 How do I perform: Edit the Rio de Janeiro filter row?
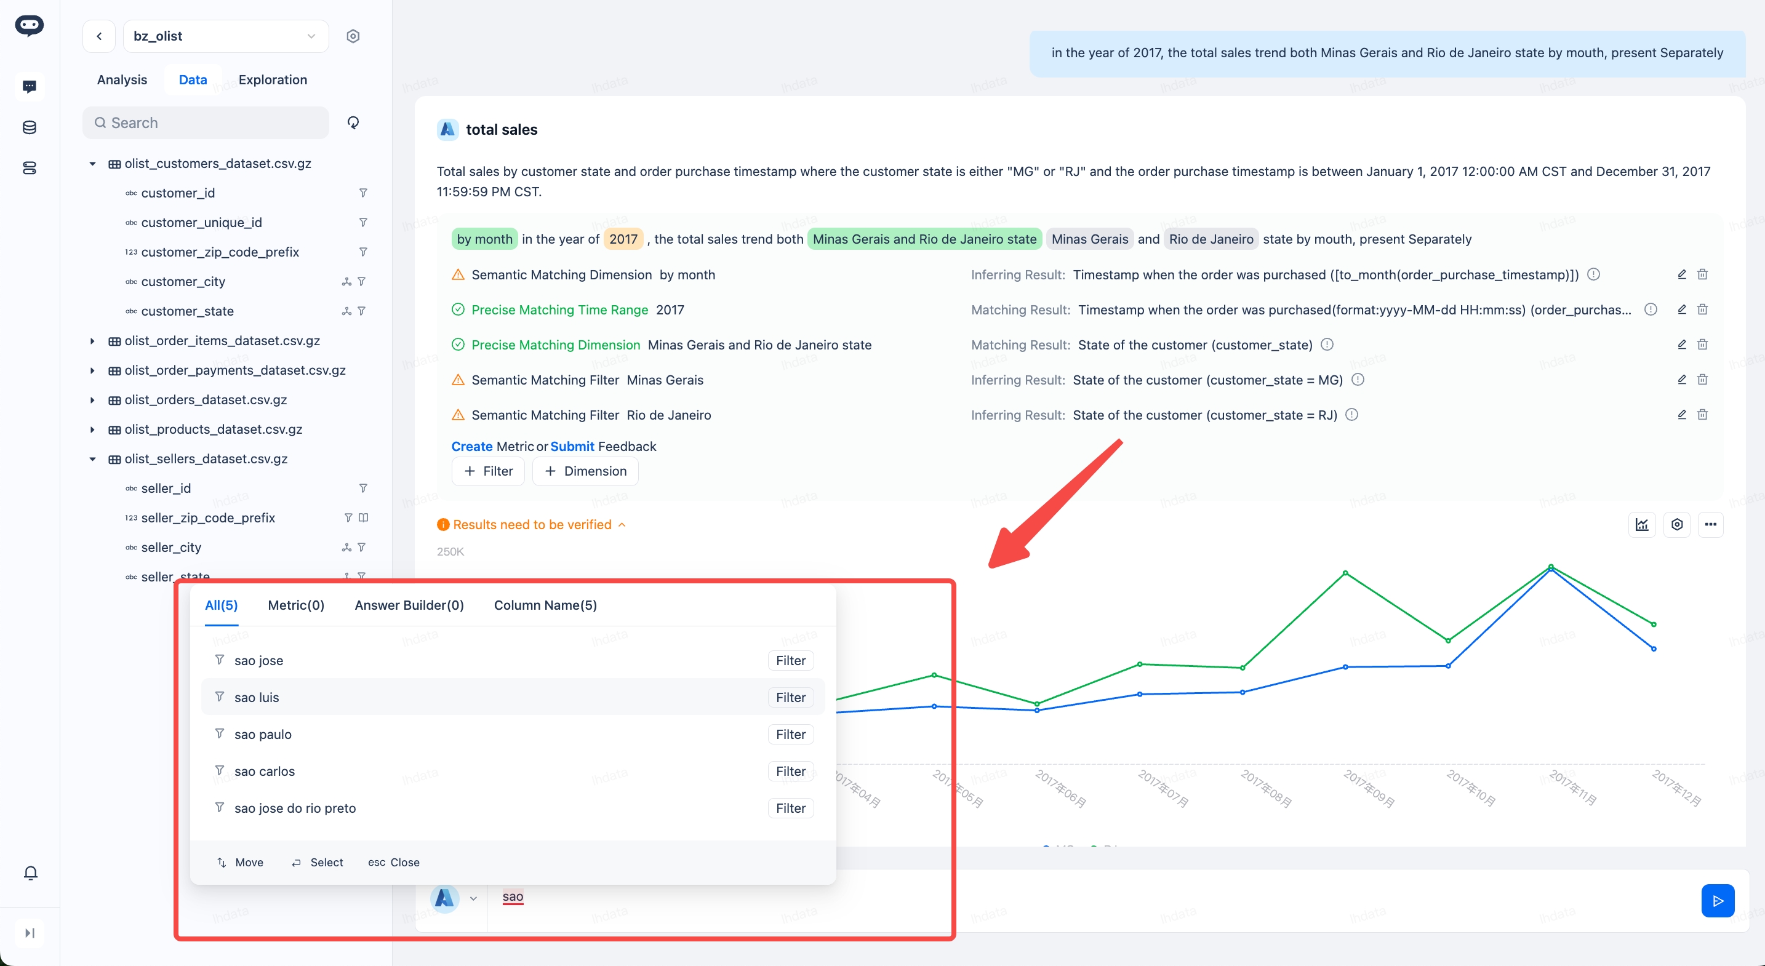(1681, 415)
